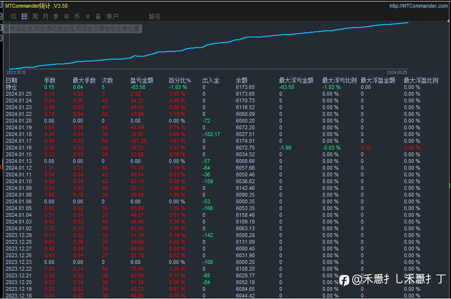Click the 路径 path label
Viewport: 451px width, 299px height.
[x=154, y=16]
